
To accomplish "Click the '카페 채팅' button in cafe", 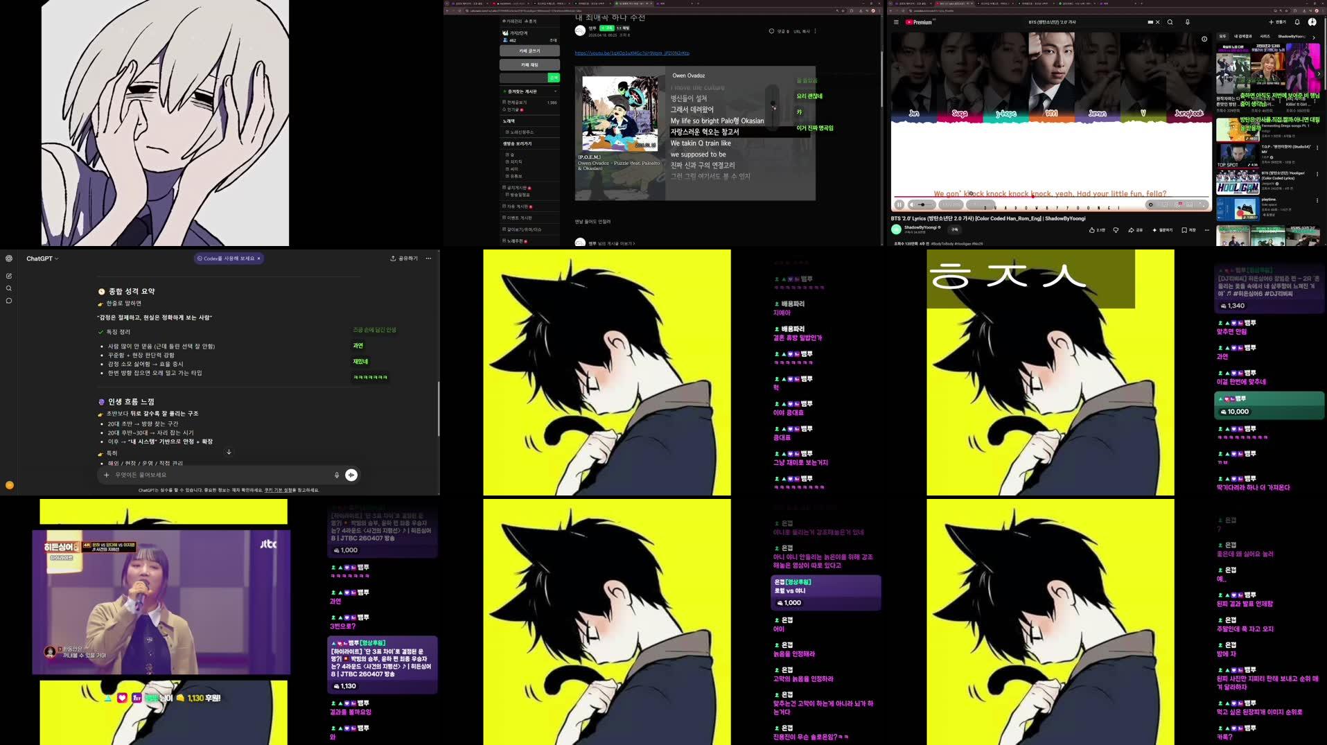I will pyautogui.click(x=529, y=64).
